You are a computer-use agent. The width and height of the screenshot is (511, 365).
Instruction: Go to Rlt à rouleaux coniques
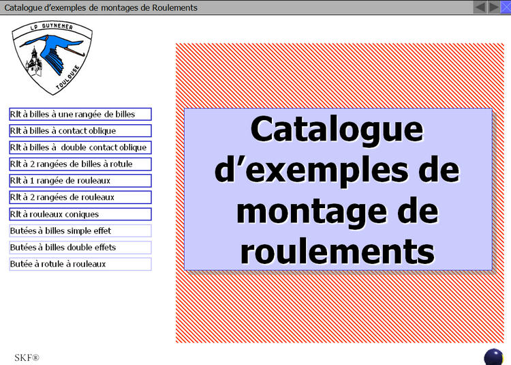click(80, 214)
